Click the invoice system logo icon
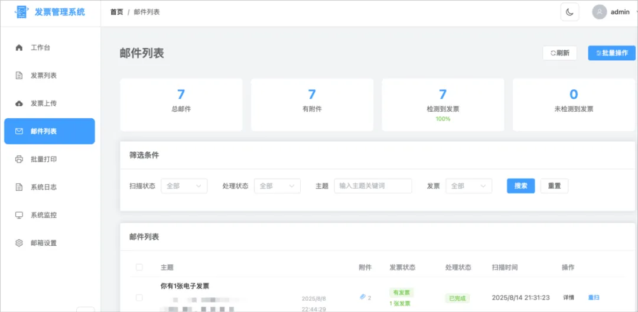This screenshot has width=638, height=312. 22,12
